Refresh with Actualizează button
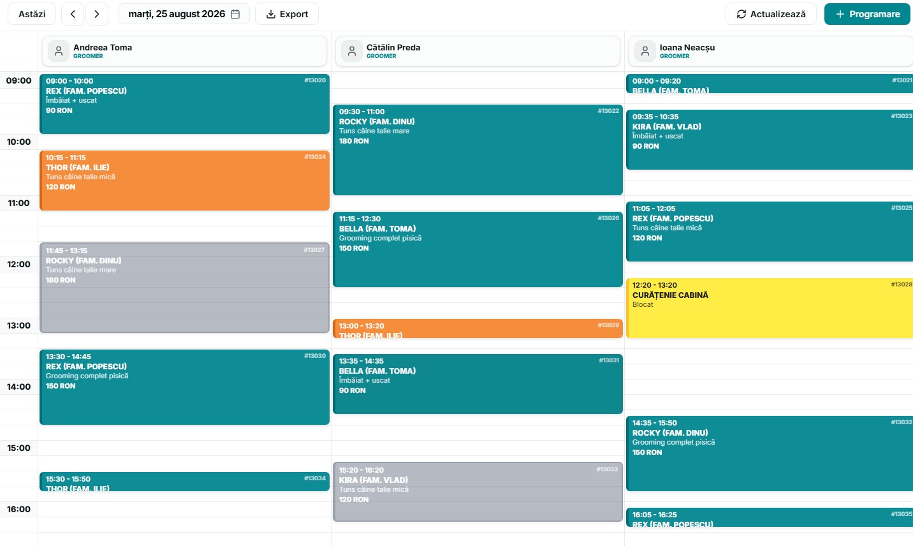 771,14
